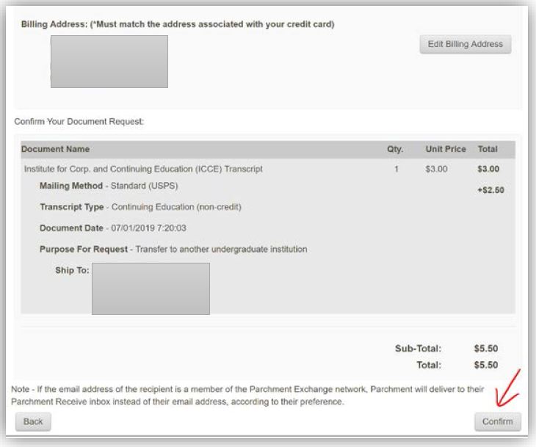
Task: Click the Transcript Type Continuing Education line
Action: click(140, 207)
